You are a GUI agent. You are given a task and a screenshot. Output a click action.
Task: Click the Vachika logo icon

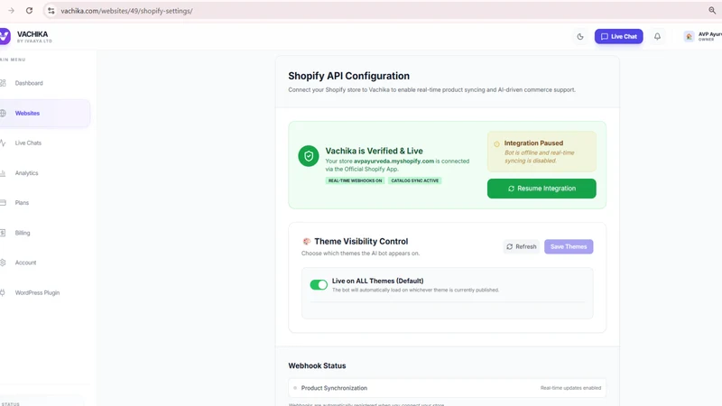pyautogui.click(x=5, y=36)
